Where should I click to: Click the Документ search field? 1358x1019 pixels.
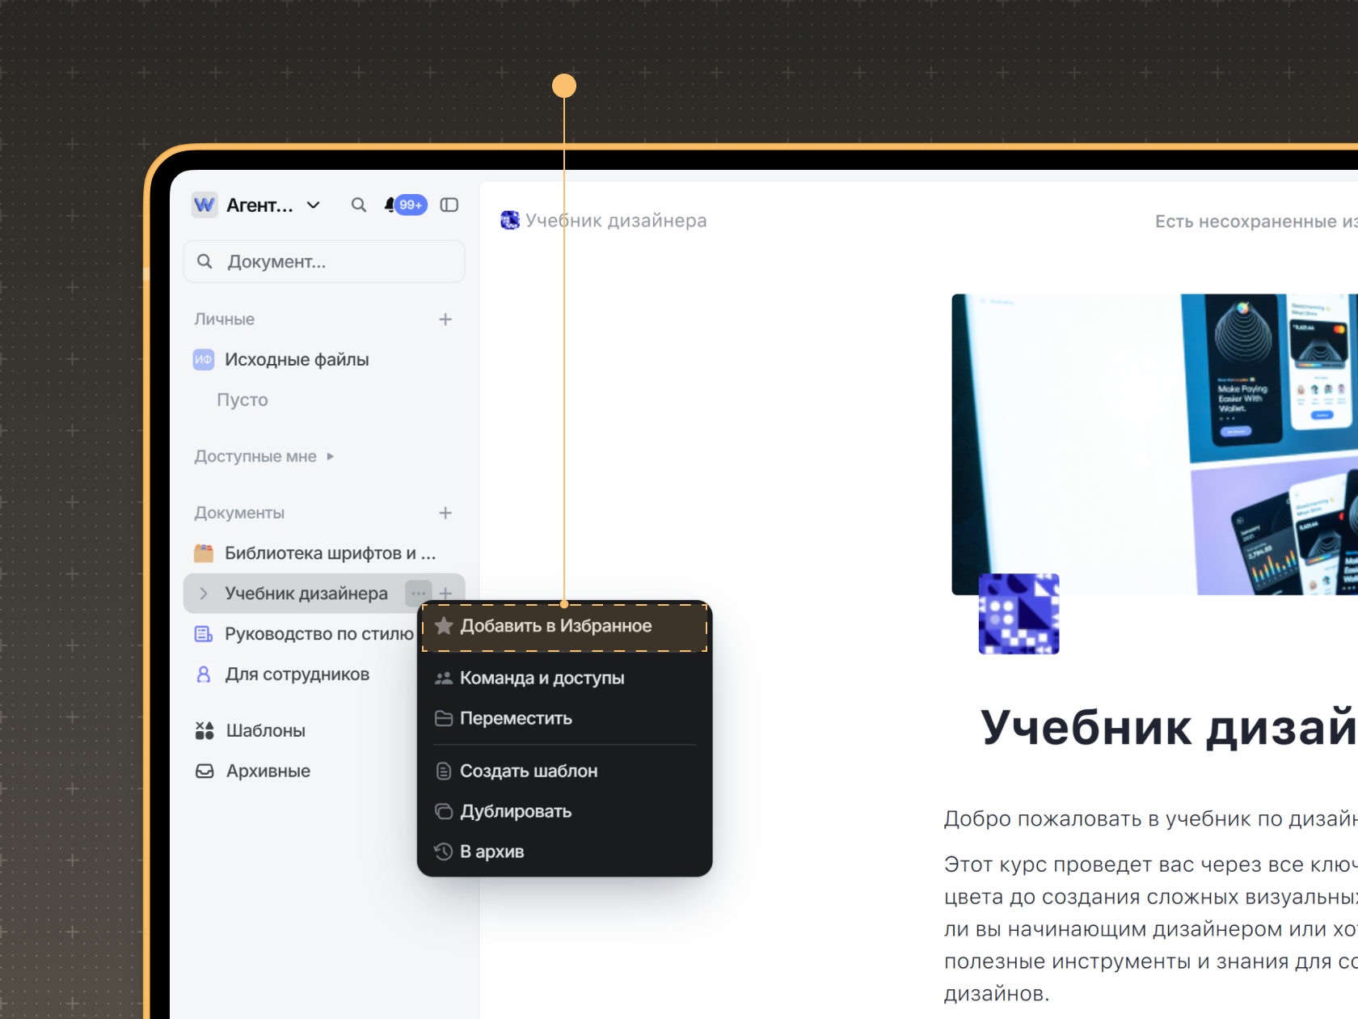tap(324, 262)
